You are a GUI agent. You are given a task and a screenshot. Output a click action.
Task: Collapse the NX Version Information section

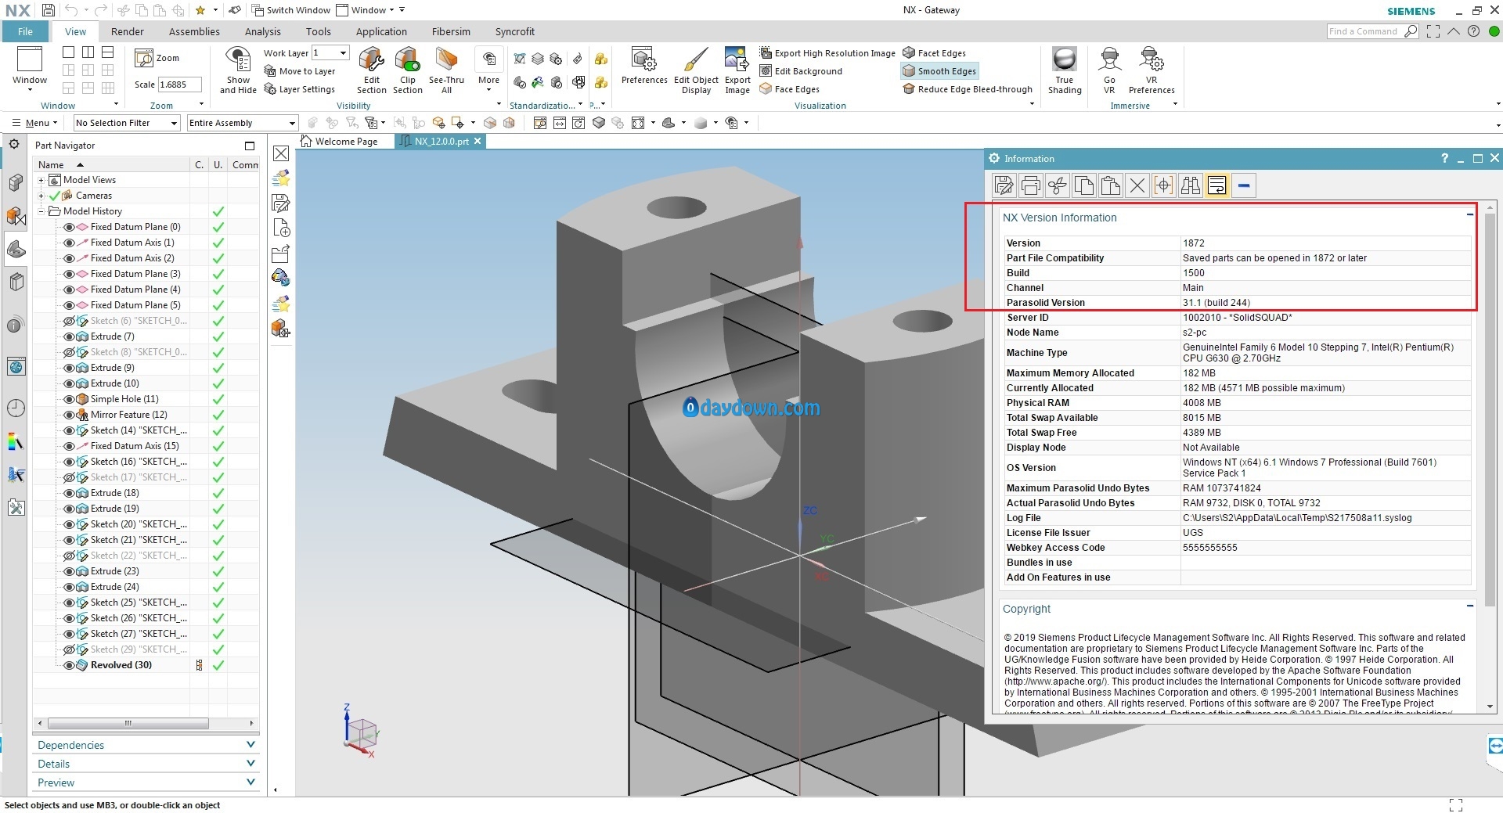[1470, 214]
